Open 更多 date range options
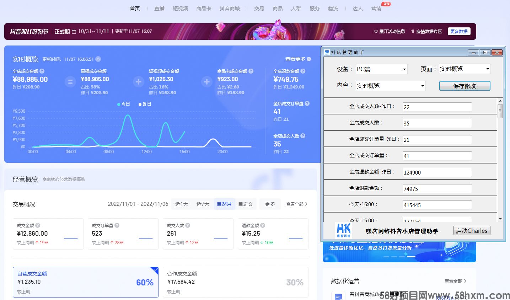510x300 pixels. 270,204
